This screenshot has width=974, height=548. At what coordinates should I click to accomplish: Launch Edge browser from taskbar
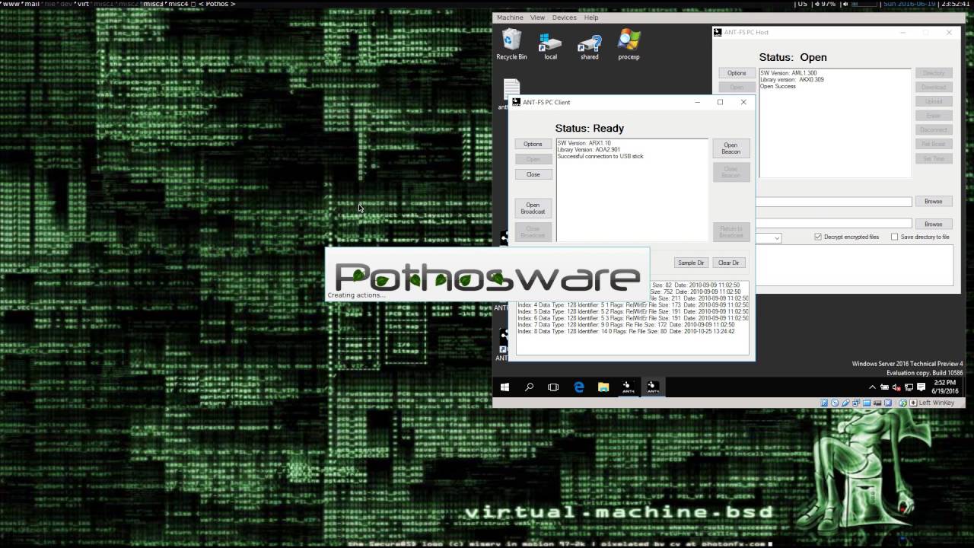click(x=578, y=387)
